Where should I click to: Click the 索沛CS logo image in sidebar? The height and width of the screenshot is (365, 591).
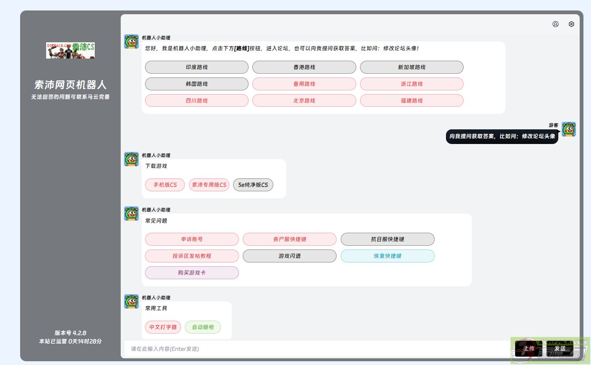(70, 50)
